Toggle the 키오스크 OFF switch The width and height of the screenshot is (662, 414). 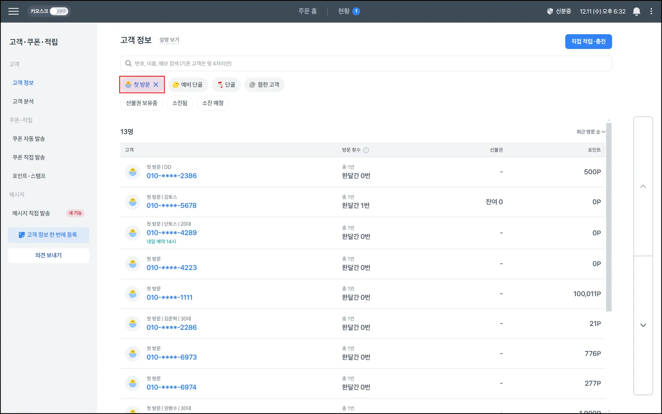coord(59,11)
